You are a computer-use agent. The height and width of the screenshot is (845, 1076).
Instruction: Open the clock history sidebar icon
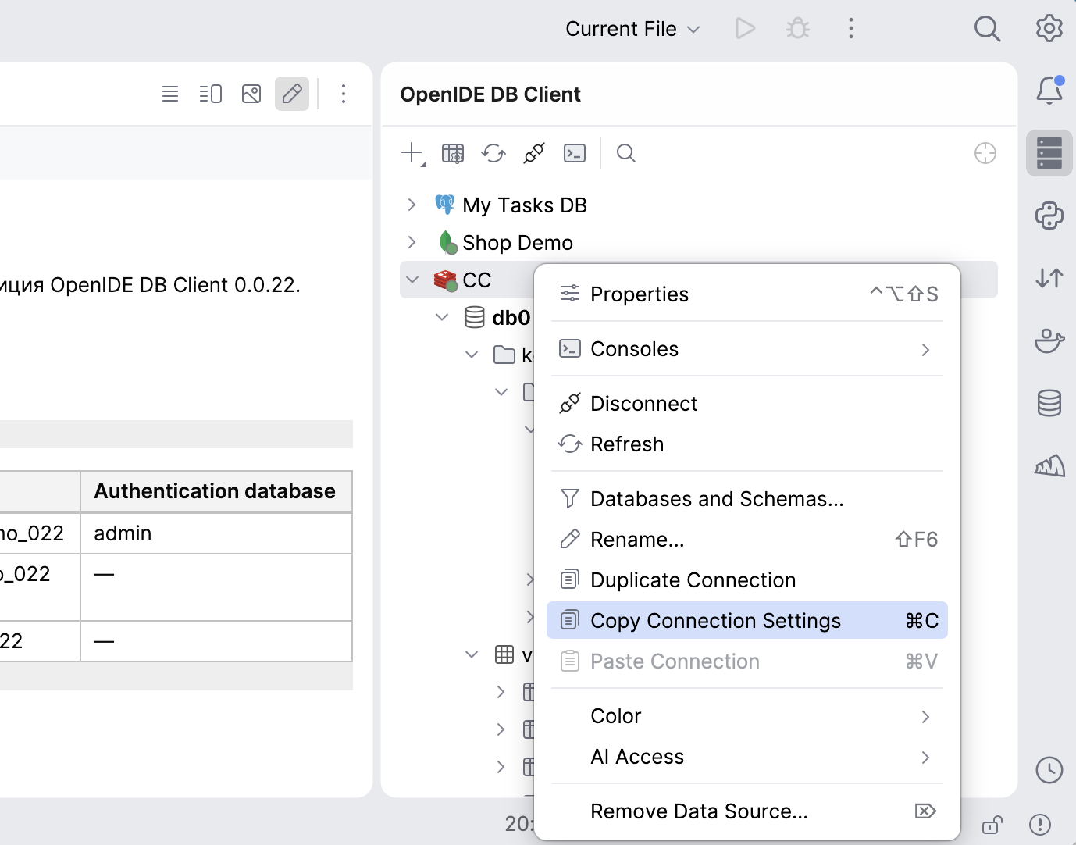tap(1049, 770)
